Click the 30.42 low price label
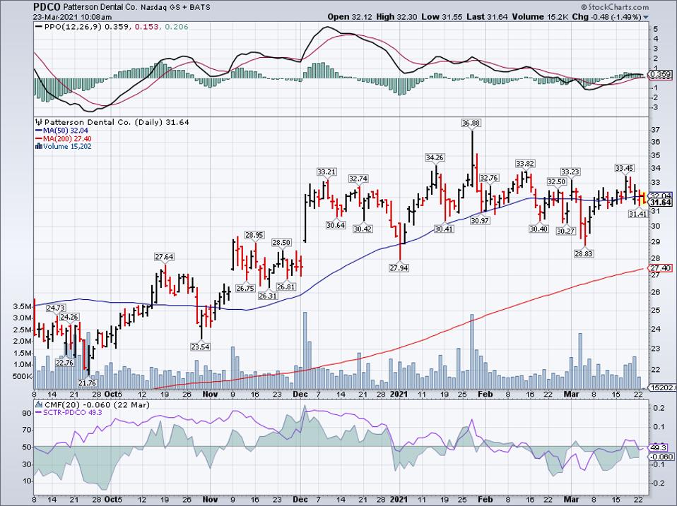The height and width of the screenshot is (506, 677). point(363,229)
